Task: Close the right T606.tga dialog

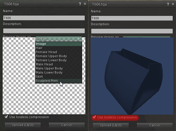Action: [x=173, y=4]
